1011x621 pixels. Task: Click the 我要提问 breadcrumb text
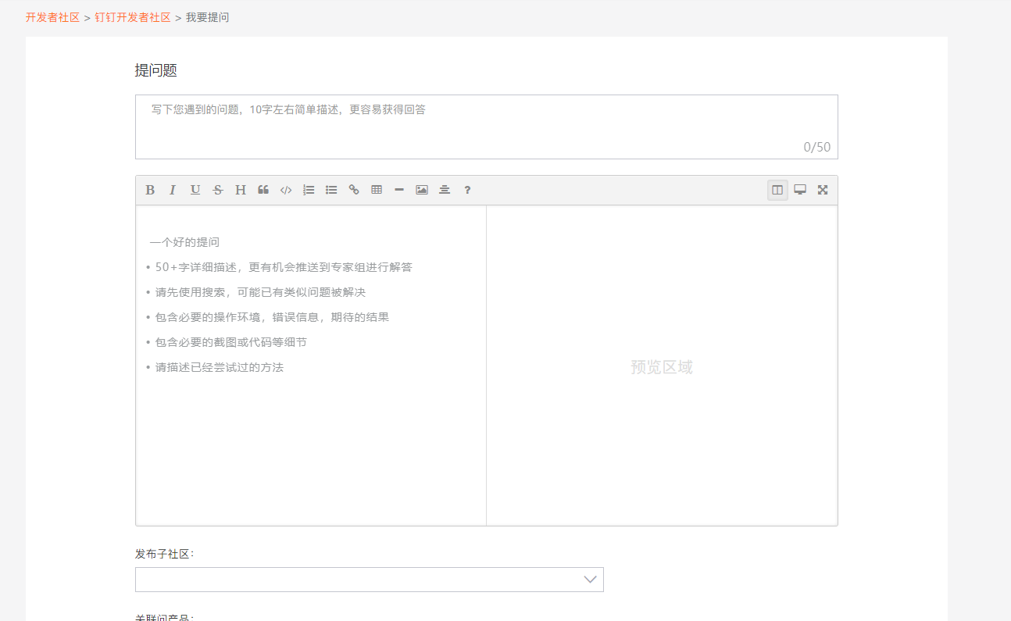tap(207, 17)
